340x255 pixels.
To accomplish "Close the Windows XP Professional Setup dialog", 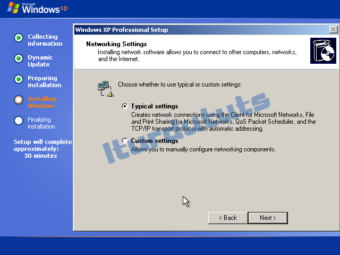I will tap(333, 30).
